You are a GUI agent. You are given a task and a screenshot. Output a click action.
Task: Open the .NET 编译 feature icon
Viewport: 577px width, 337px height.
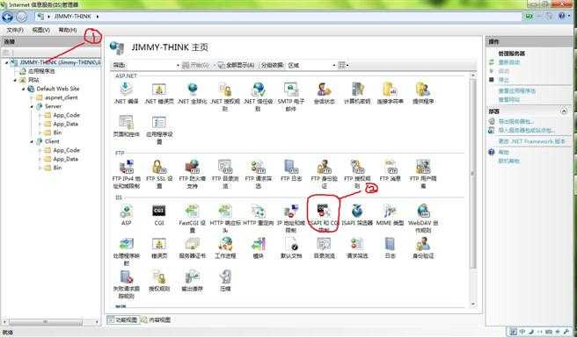coord(126,92)
